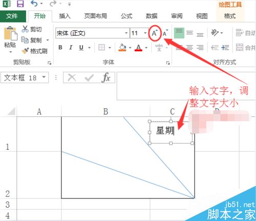Click the phonetic guide wén icon
Viewport: 256px width, 221px height.
(x=159, y=48)
